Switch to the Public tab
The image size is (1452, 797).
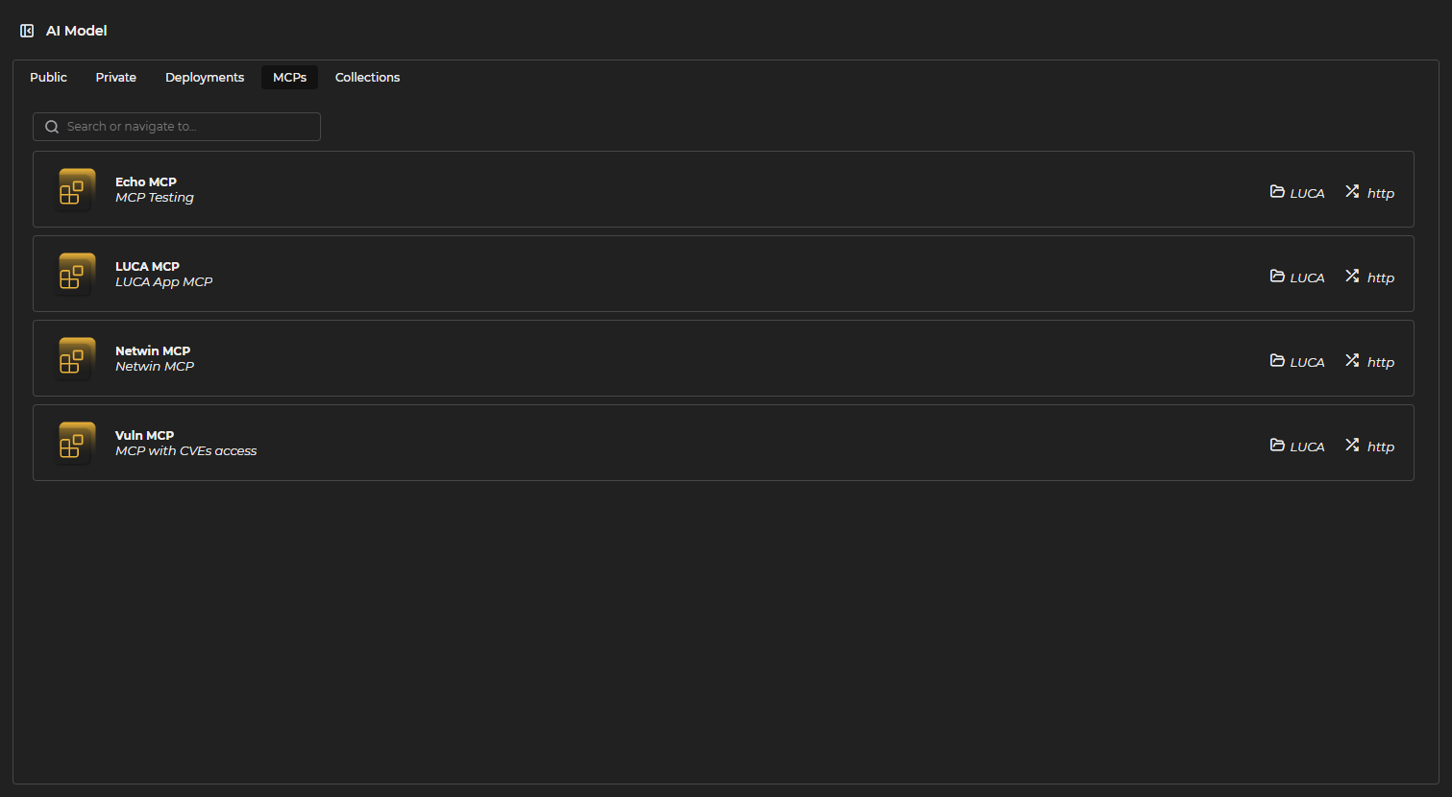click(48, 77)
